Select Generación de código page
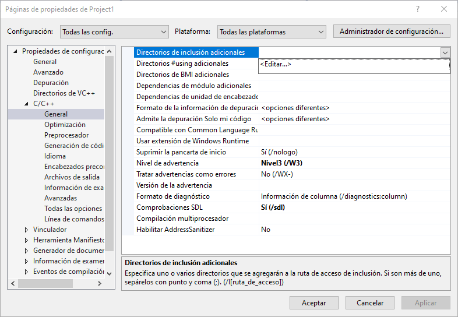This screenshot has height=317, width=458. (74, 146)
